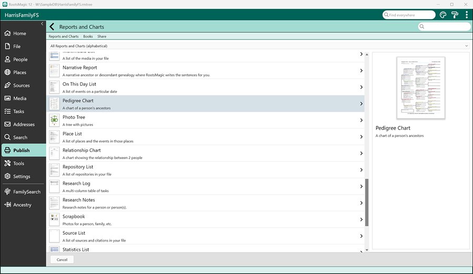Expand the Research Notes row chevron
The width and height of the screenshot is (473, 274).
(361, 203)
